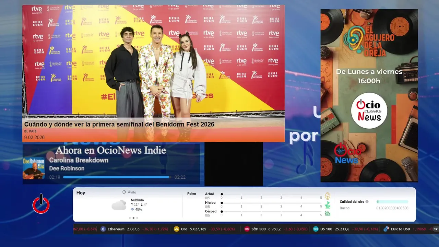Click the Oro price 5.027,185
The image size is (439, 247).
click(198, 229)
